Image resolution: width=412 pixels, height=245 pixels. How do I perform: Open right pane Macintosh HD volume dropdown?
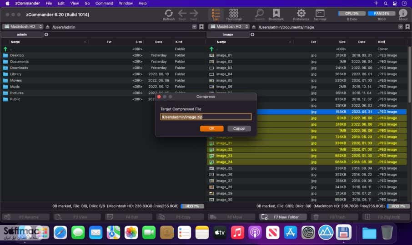(x=229, y=27)
